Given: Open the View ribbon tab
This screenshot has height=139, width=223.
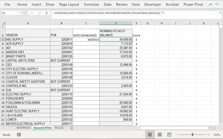Looking at the screenshot, I should 136,5.
